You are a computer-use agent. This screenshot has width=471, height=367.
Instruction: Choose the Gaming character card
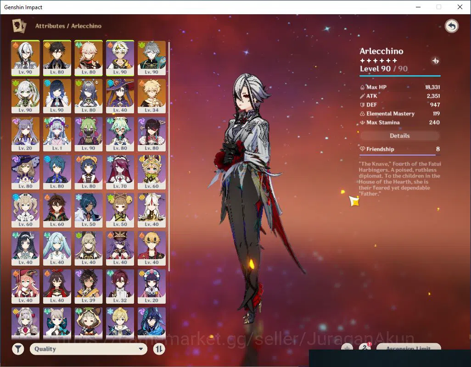[57, 211]
